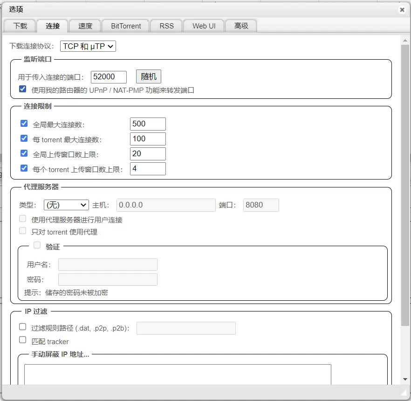Check 只对 torrent 使用代理 checkbox
411x401 pixels.
(23, 230)
